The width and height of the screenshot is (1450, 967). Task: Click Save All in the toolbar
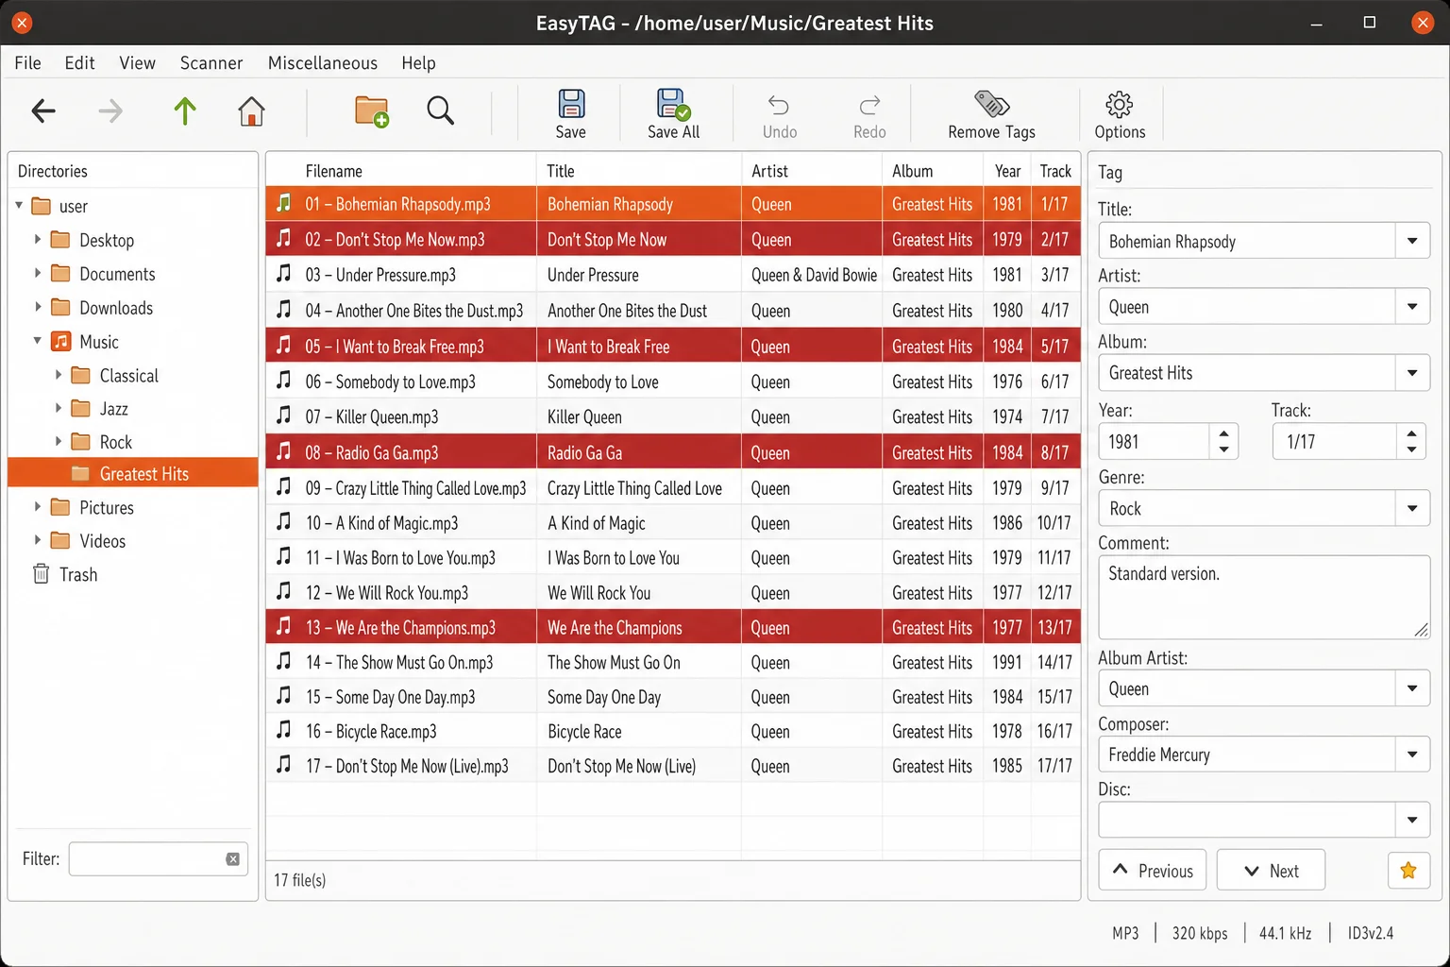[x=673, y=114]
